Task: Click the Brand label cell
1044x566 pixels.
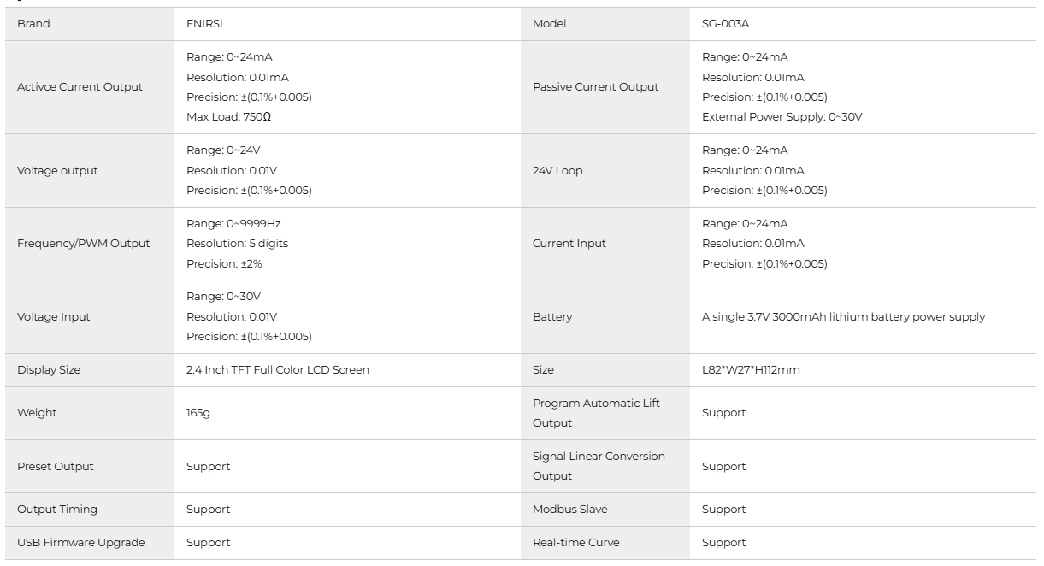Action: pyautogui.click(x=33, y=24)
